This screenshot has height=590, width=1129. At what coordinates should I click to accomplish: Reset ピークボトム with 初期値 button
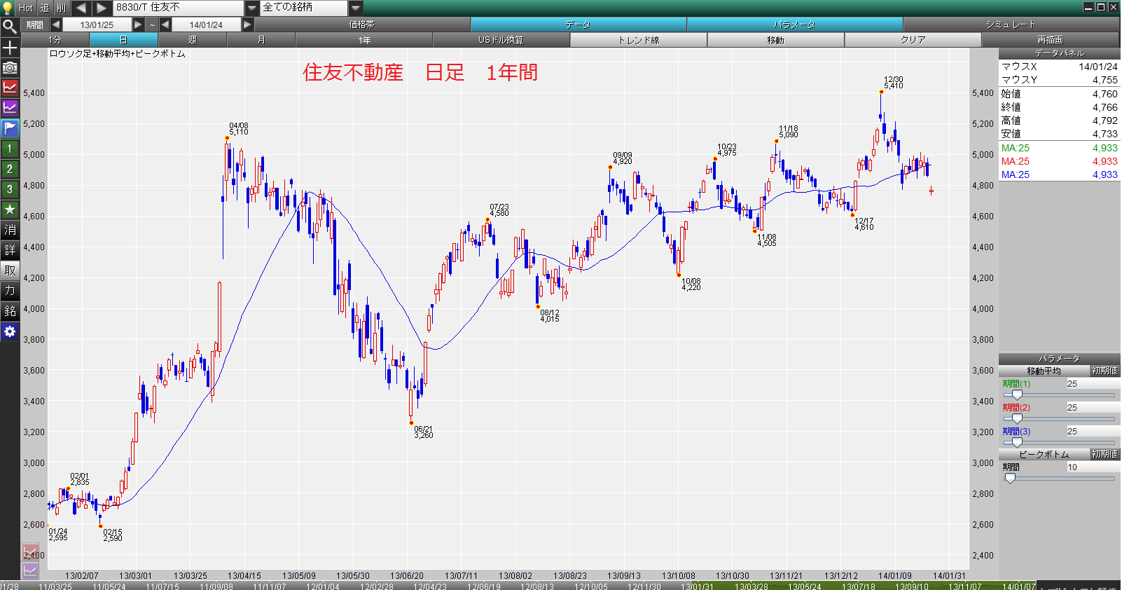tap(1104, 454)
